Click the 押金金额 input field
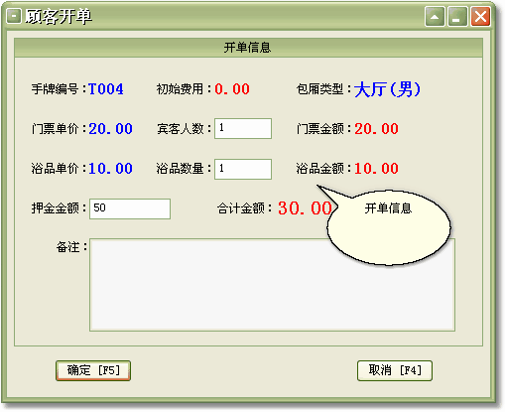This screenshot has height=412, width=505. tap(130, 208)
